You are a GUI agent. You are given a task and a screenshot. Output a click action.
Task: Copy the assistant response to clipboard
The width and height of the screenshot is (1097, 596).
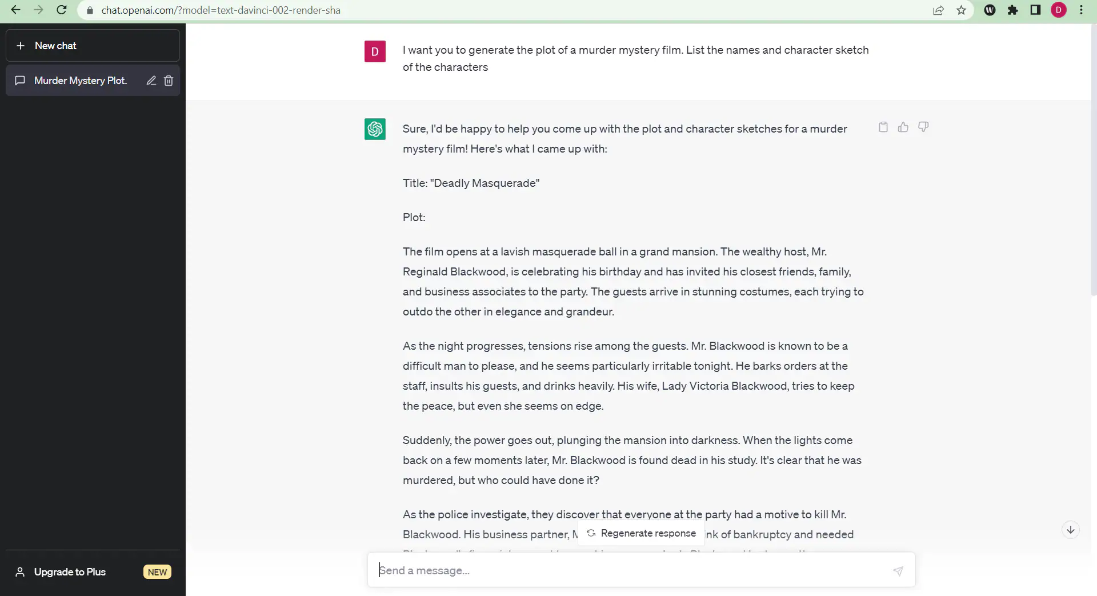(883, 127)
